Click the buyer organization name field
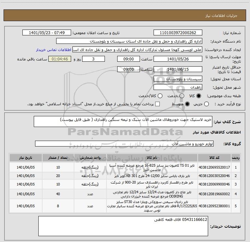The image size is (250, 242). point(129,41)
